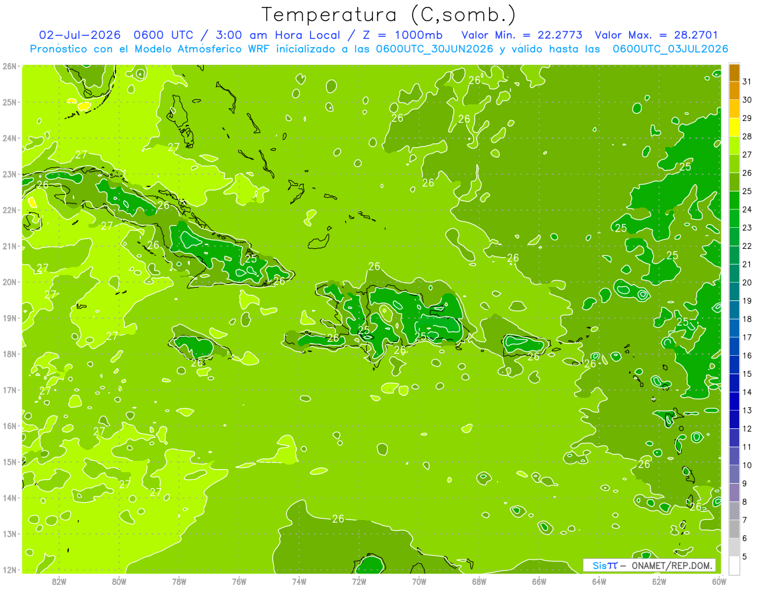Click the colorbar label 22
The height and width of the screenshot is (590, 764).
(x=747, y=246)
